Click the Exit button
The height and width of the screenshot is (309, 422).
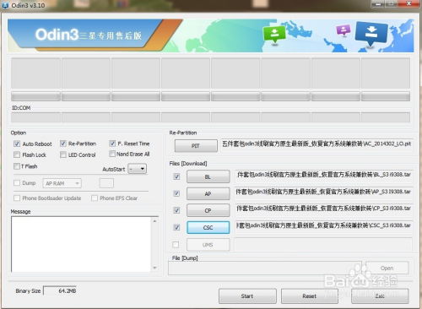coord(380,296)
